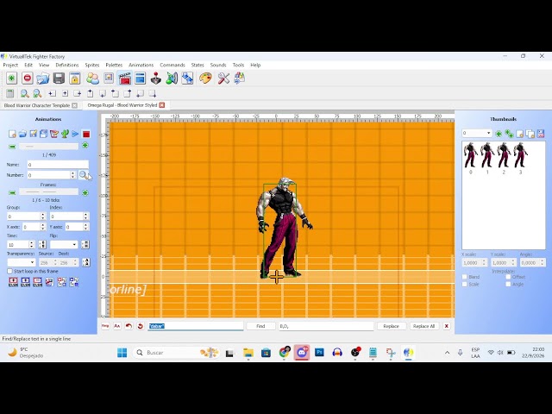Open Commands with the joystick icon
Viewport: 552px width, 414px height.
click(156, 78)
